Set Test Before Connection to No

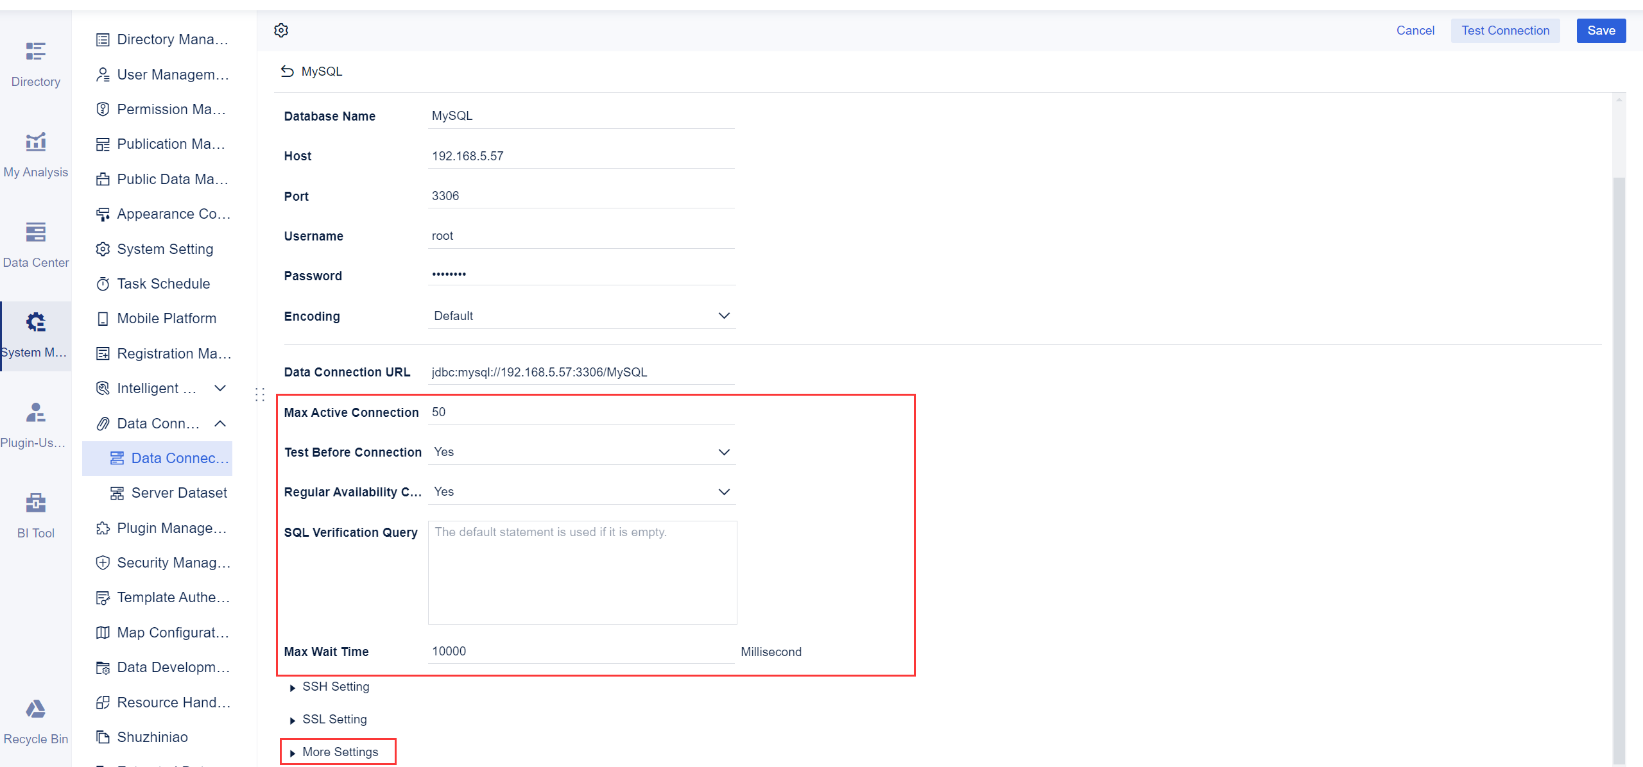(724, 451)
